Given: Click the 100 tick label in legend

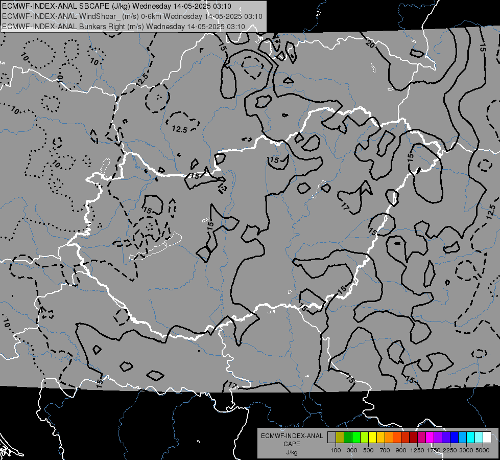Looking at the screenshot, I should coord(336,450).
